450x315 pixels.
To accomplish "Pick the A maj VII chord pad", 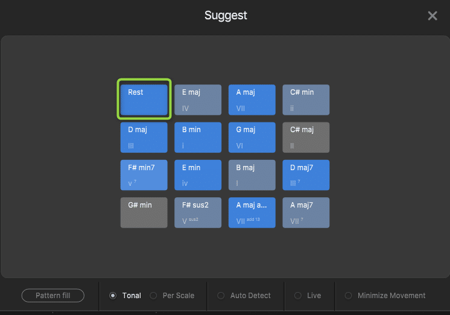I will [x=252, y=100].
